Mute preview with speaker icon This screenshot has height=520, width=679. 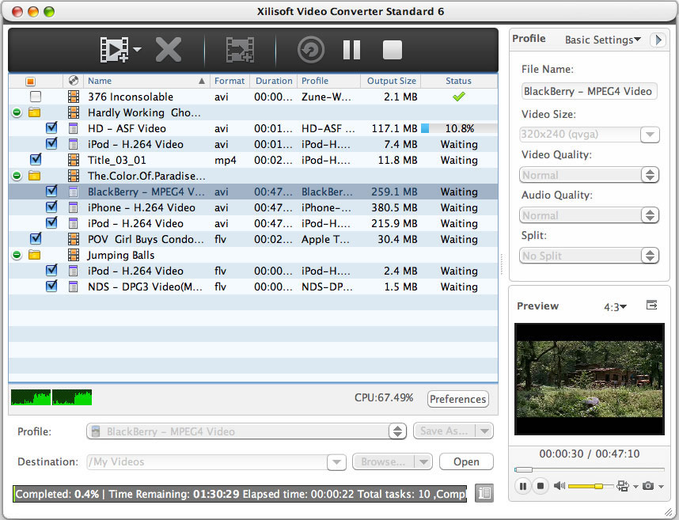click(559, 486)
